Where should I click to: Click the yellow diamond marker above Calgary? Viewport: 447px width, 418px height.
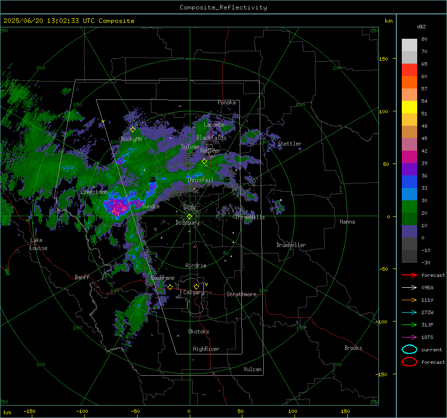pos(196,286)
